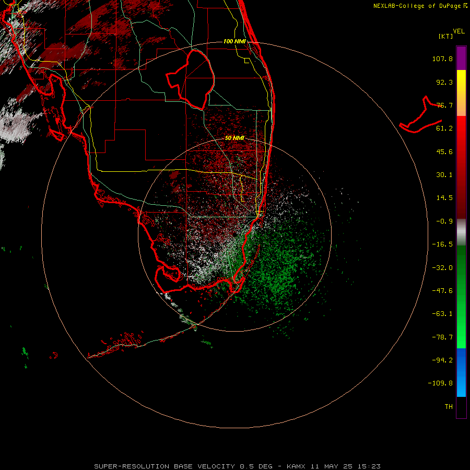The width and height of the screenshot is (470, 470).
Task: Select the 92.3 knot scale value
Action: 444,82
